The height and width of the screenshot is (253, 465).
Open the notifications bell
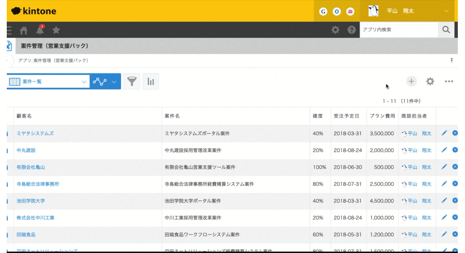[40, 30]
